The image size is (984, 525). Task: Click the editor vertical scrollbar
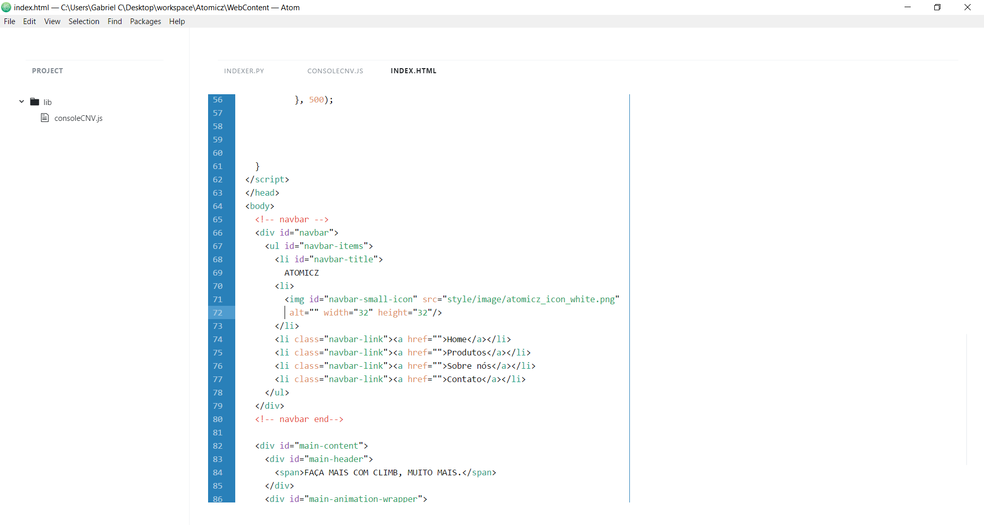tap(967, 400)
